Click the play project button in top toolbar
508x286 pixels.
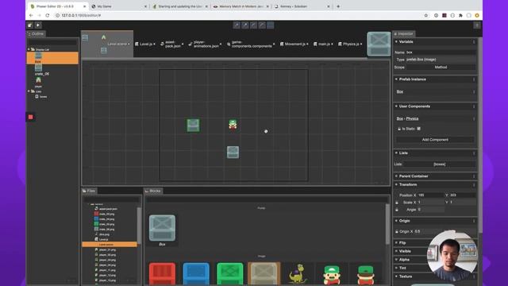click(38, 25)
